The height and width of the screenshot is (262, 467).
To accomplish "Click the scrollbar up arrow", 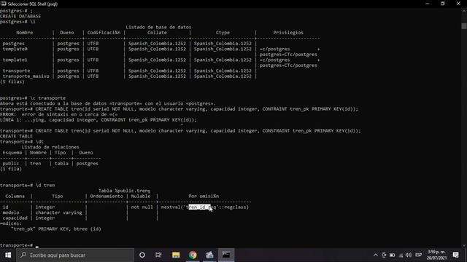I will [464, 11].
